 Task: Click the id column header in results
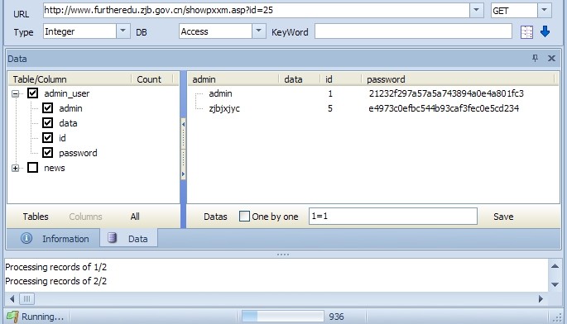(329, 79)
